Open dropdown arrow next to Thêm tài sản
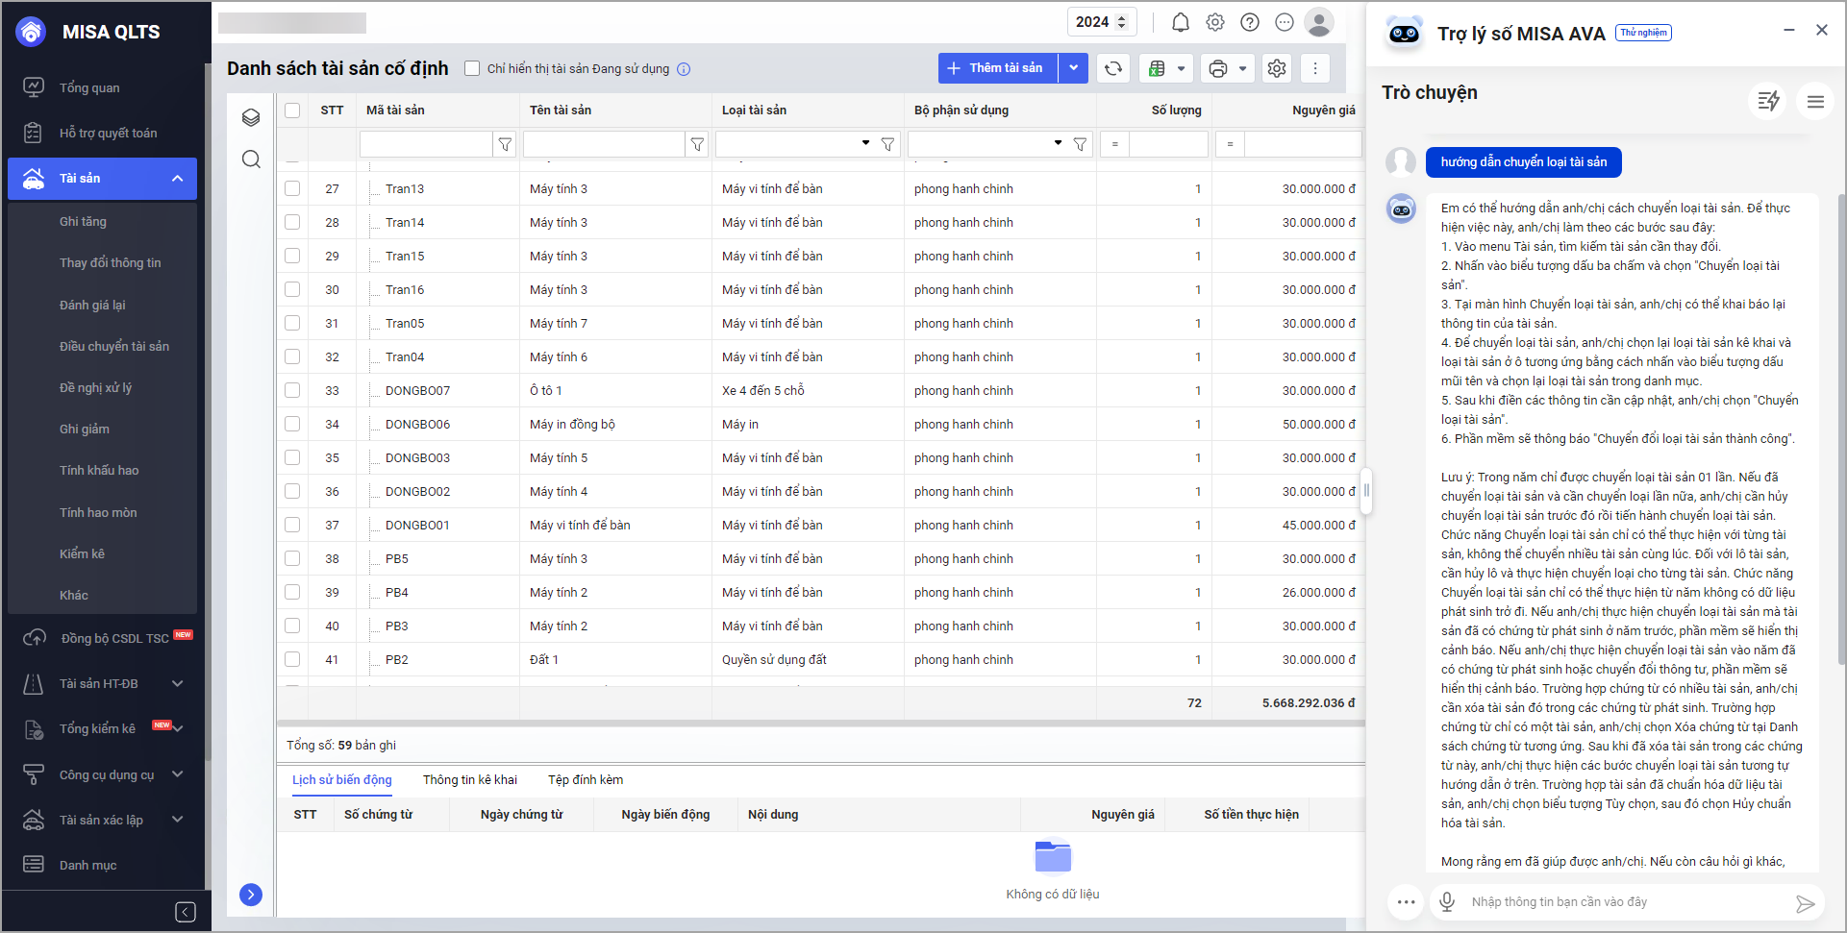Screen dimensions: 1847x933 click(x=1074, y=68)
